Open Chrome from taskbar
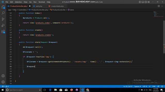Image resolution: width=165 pixels, height=92 pixels. click(x=87, y=90)
